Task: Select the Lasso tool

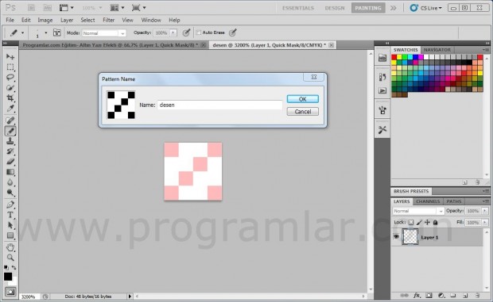Action: click(x=10, y=78)
